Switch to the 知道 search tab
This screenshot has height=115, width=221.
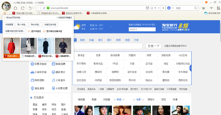point(91,40)
